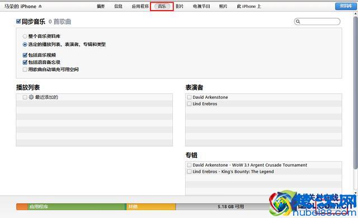Check the Lind Erebros artist checkbox

point(189,104)
